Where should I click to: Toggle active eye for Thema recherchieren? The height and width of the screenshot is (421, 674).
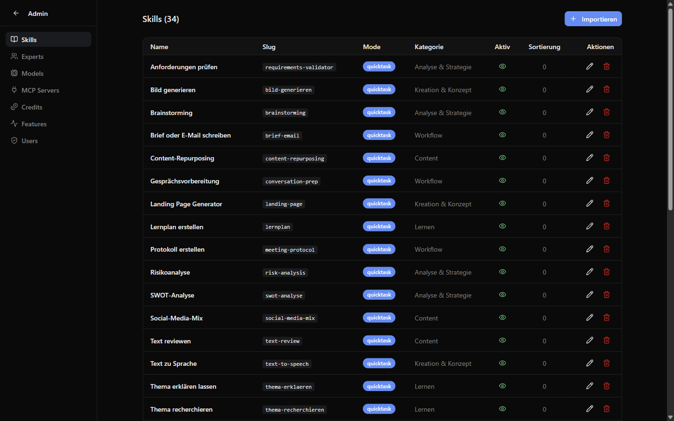[x=502, y=409]
